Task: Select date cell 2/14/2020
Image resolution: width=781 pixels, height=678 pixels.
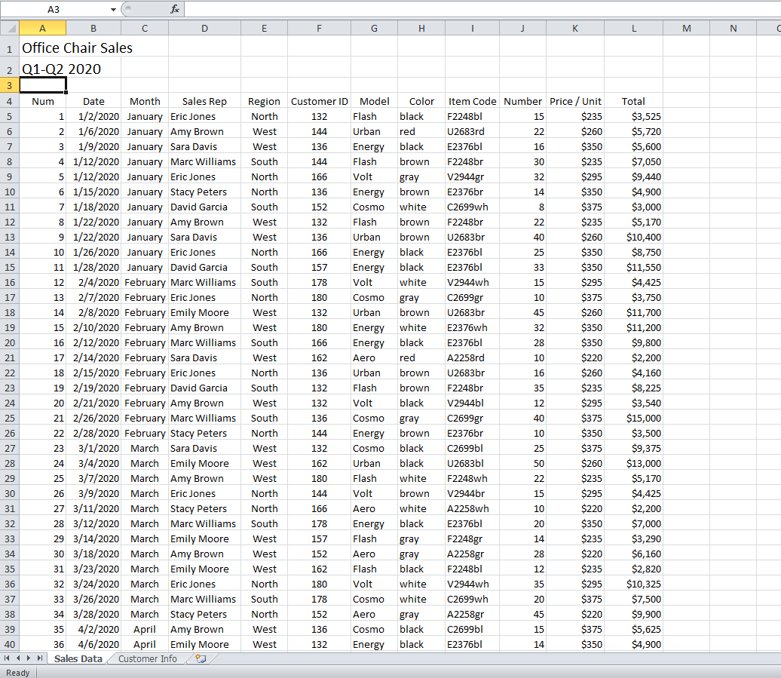Action: pyautogui.click(x=93, y=357)
